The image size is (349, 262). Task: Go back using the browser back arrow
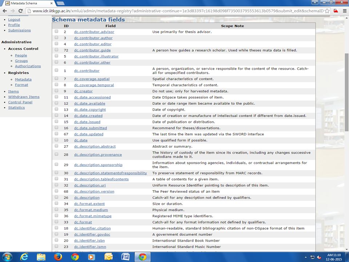point(5,11)
